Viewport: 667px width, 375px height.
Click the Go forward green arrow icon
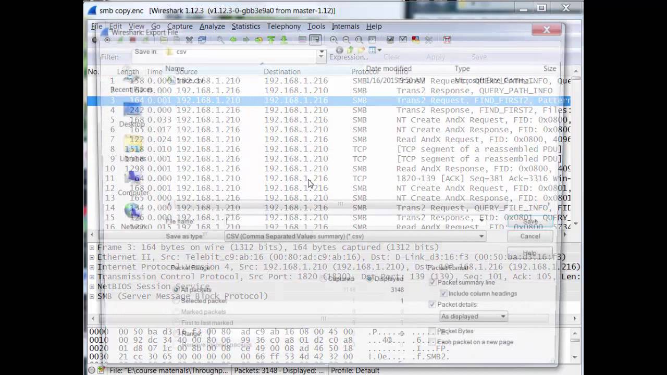[x=246, y=40]
